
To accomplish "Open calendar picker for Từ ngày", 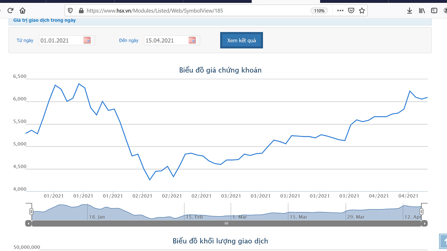I will [x=87, y=40].
